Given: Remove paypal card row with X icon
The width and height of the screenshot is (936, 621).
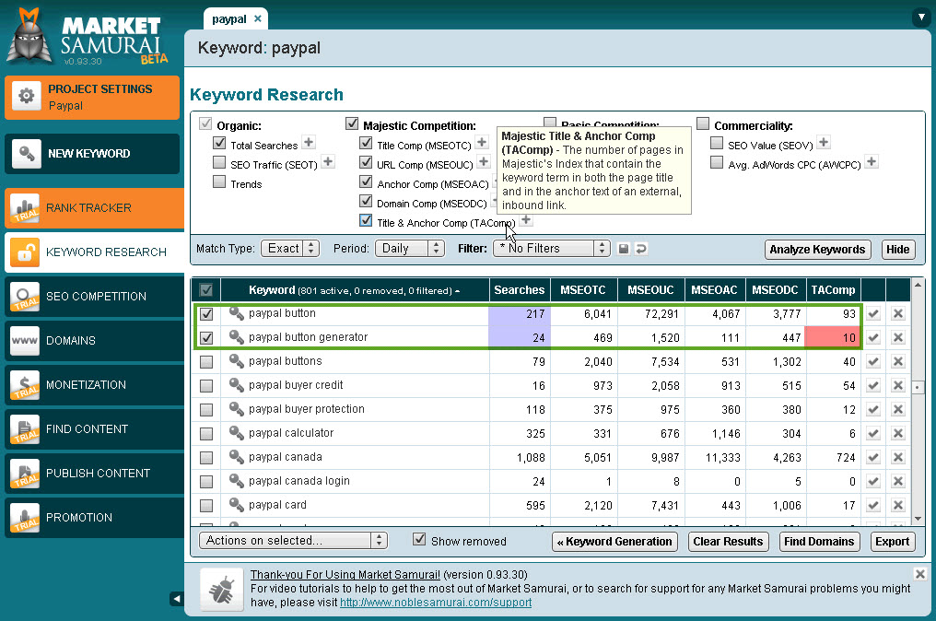Looking at the screenshot, I should [898, 505].
